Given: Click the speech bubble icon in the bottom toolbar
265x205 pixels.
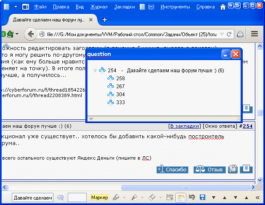Looking at the screenshot, I should tap(61, 197).
